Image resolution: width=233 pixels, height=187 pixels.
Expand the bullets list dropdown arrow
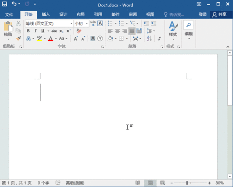[x=116, y=23]
